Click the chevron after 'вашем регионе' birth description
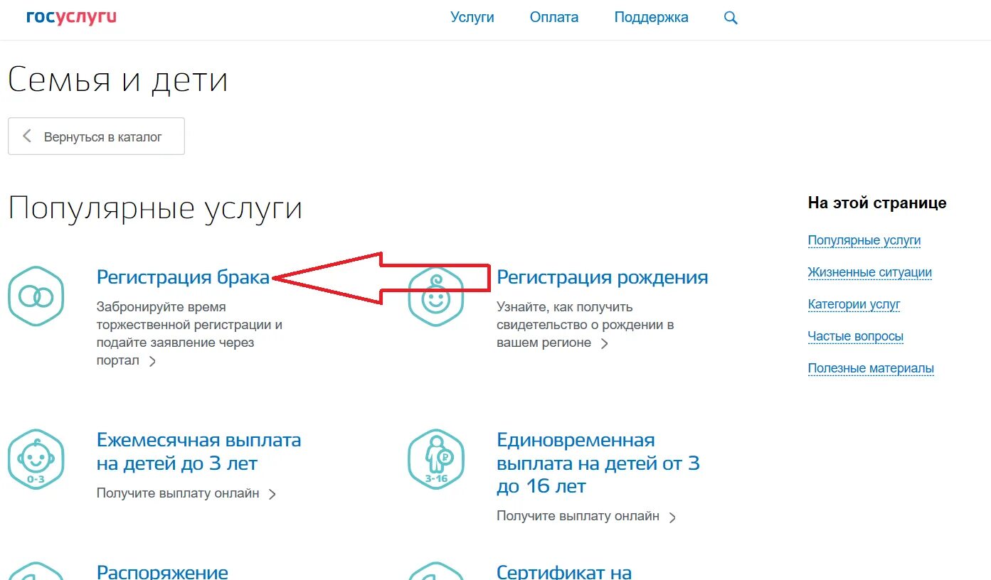The width and height of the screenshot is (991, 580). pyautogui.click(x=605, y=343)
